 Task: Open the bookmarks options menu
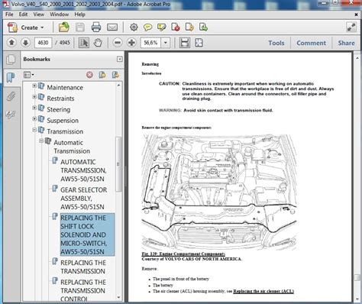[x=28, y=75]
